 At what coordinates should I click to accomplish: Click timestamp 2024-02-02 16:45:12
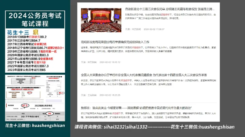(110, 62)
